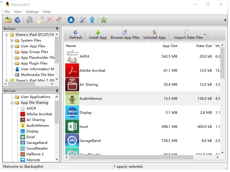Select Excel in Devices tree
The width and height of the screenshot is (230, 172).
[30, 137]
